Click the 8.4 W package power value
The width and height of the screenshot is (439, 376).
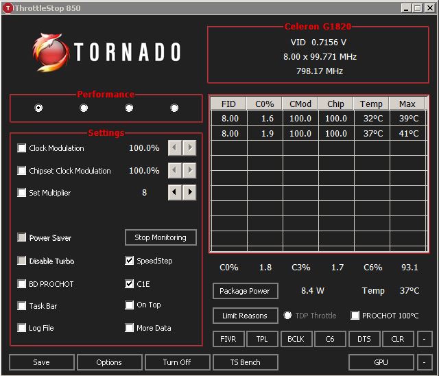313,291
